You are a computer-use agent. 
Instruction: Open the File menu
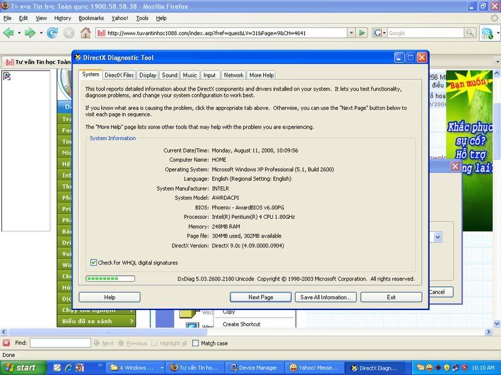[x=8, y=18]
